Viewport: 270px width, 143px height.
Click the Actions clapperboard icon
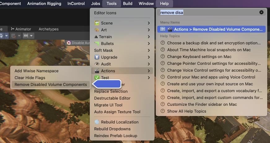(97, 71)
